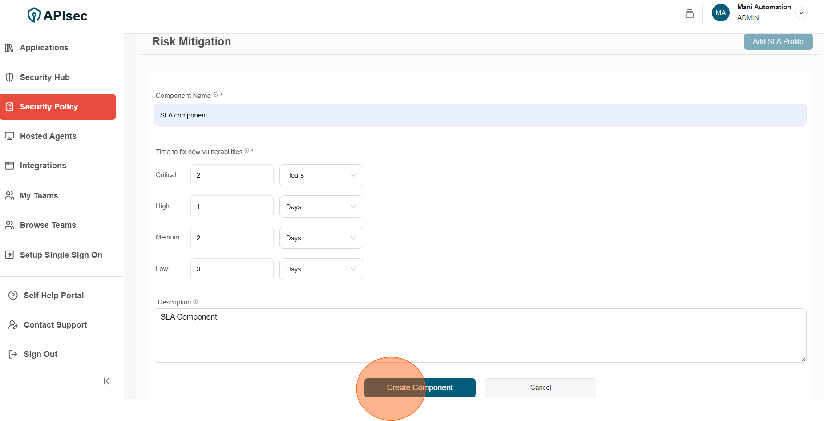Click the Sign Out icon in sidebar
This screenshot has height=421, width=824.
tap(13, 354)
